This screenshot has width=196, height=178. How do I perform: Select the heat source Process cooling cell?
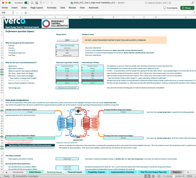point(67,66)
